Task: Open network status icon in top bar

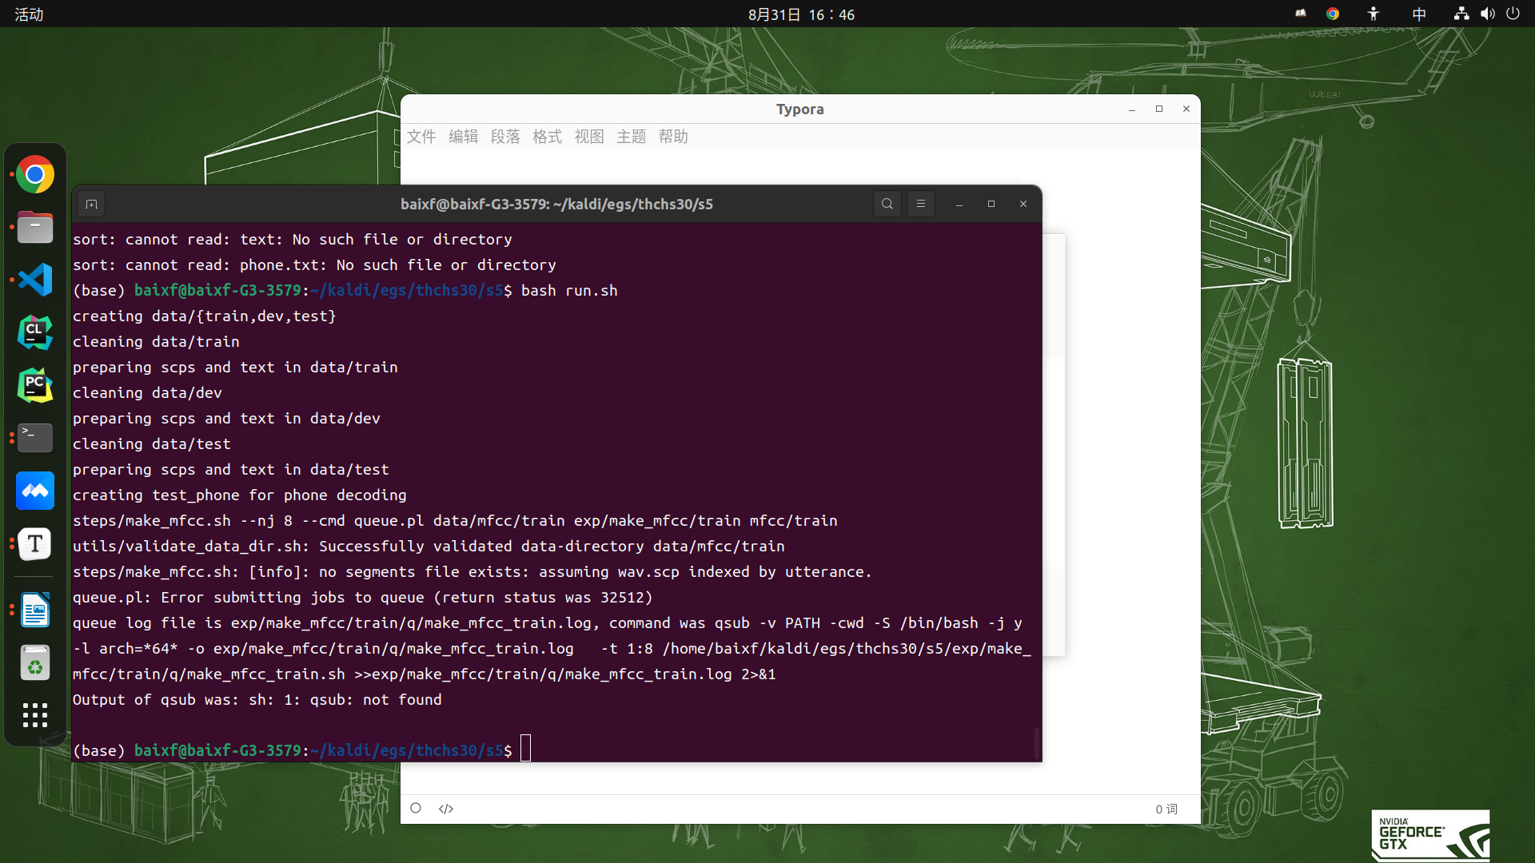Action: pyautogui.click(x=1461, y=14)
